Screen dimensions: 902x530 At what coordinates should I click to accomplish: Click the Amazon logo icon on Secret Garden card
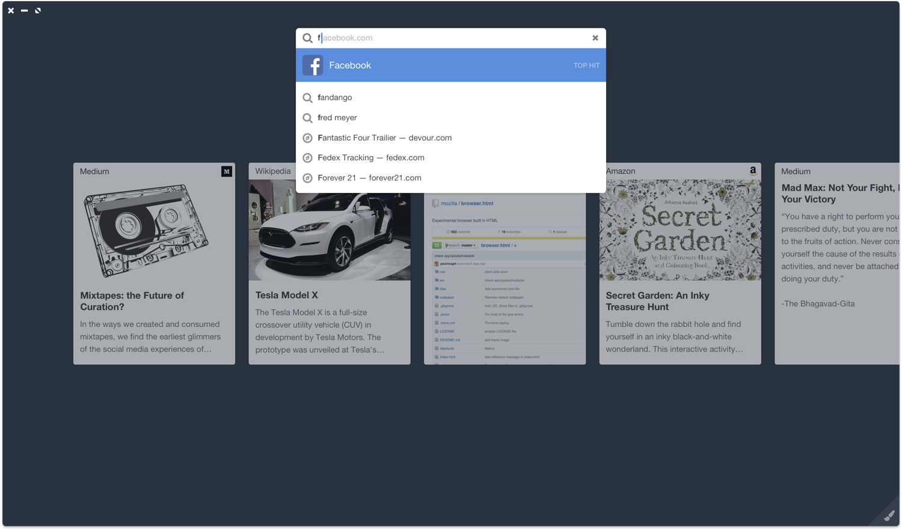coord(753,171)
